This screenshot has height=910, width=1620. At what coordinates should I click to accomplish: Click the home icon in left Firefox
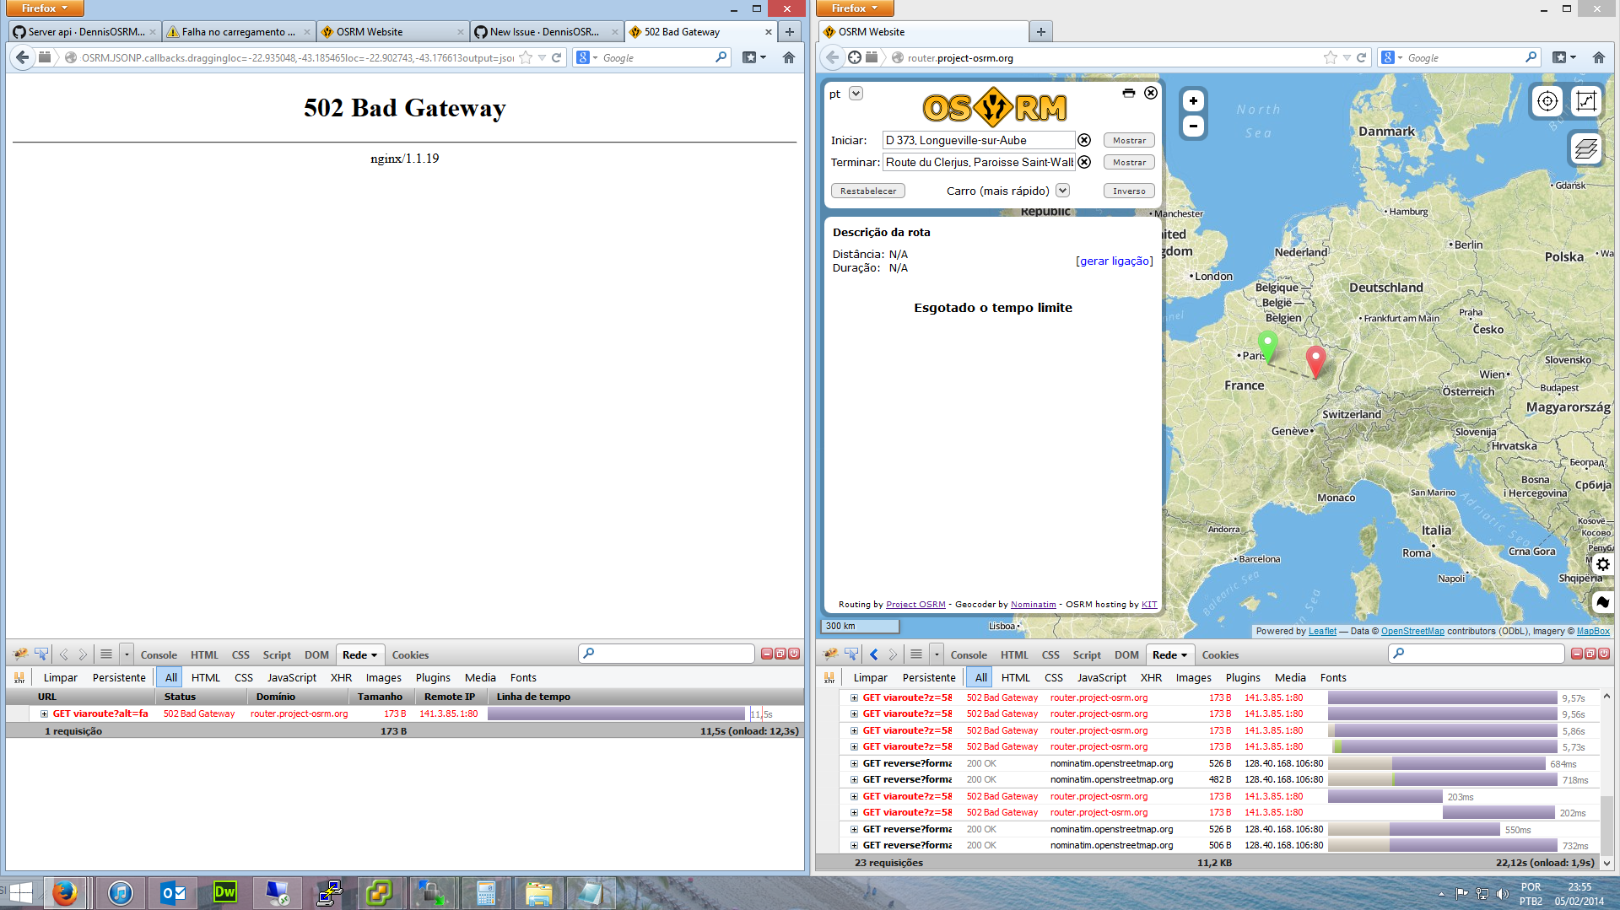(789, 57)
